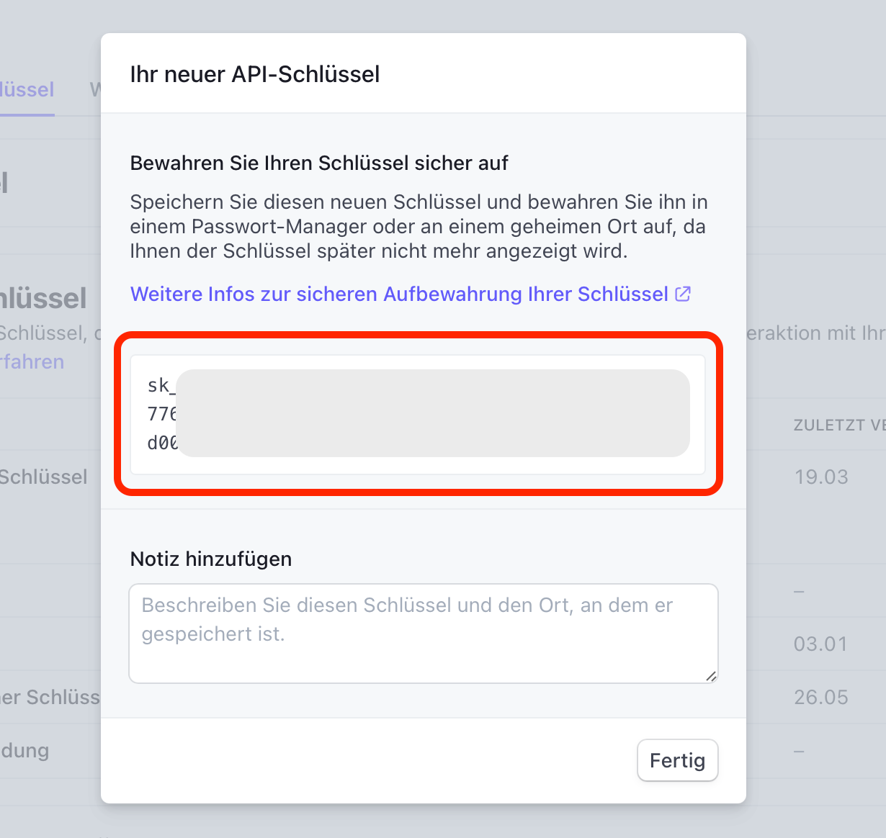Click the gray redacted key block

pos(433,413)
